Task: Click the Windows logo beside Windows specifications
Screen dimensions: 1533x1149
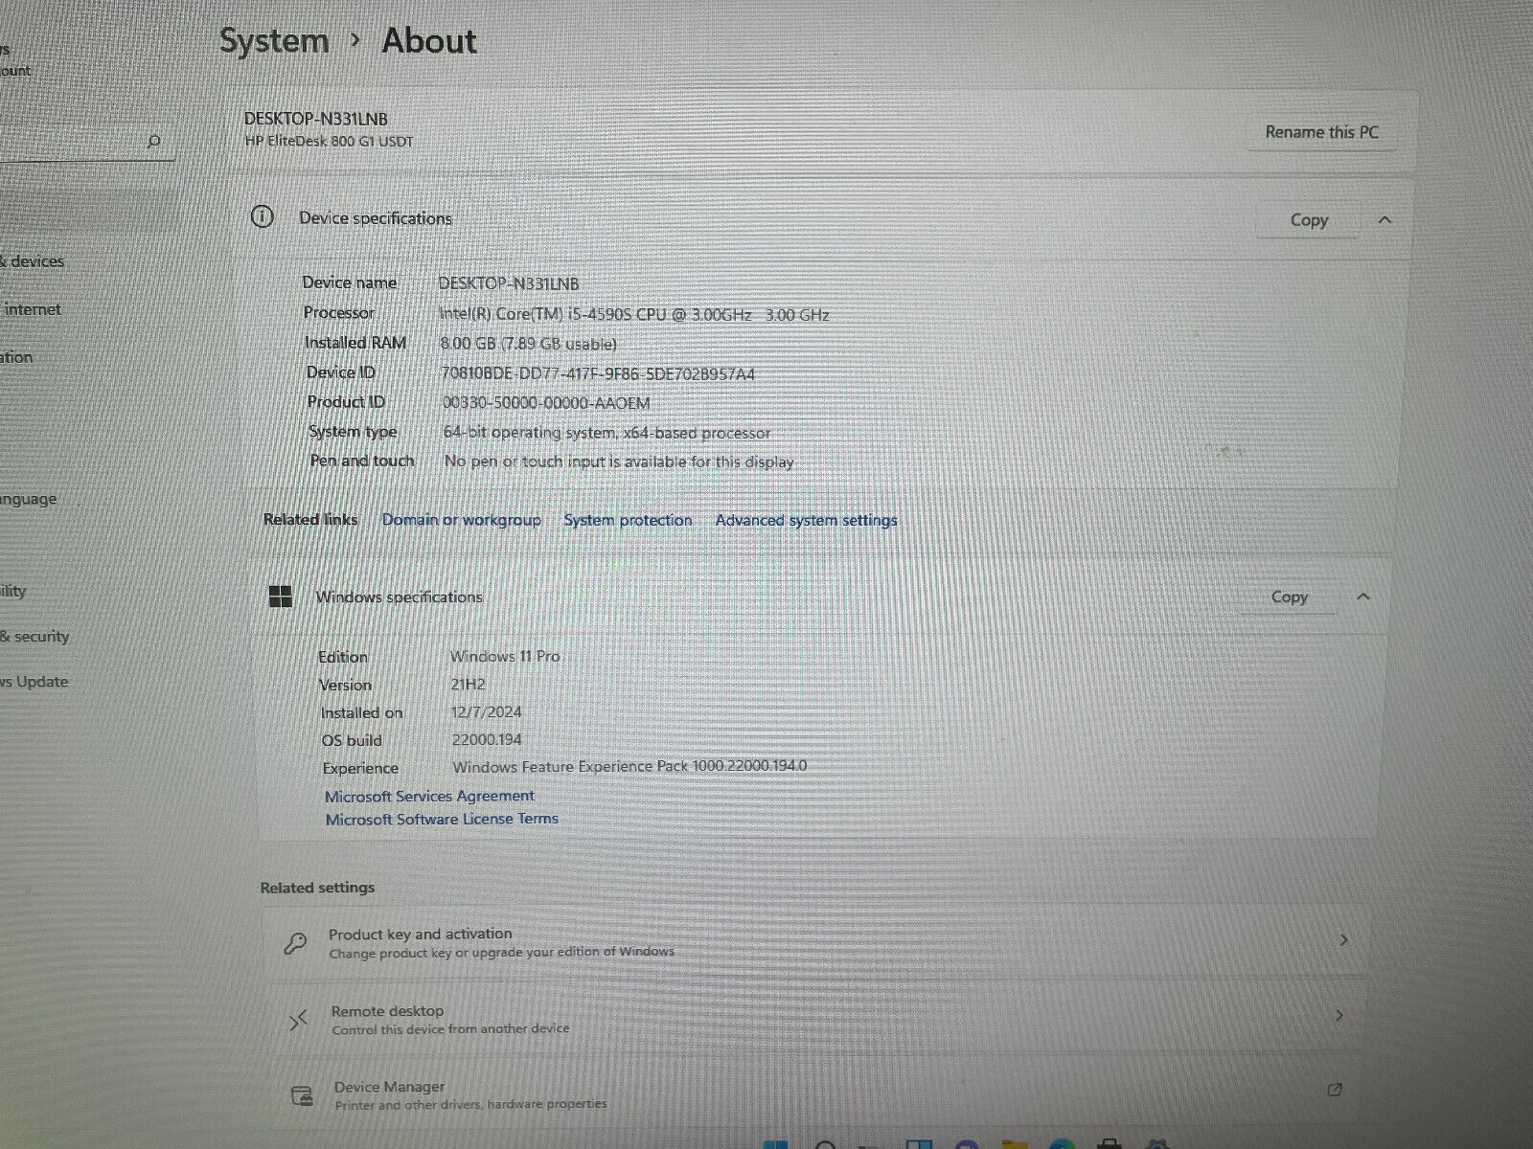Action: point(281,597)
